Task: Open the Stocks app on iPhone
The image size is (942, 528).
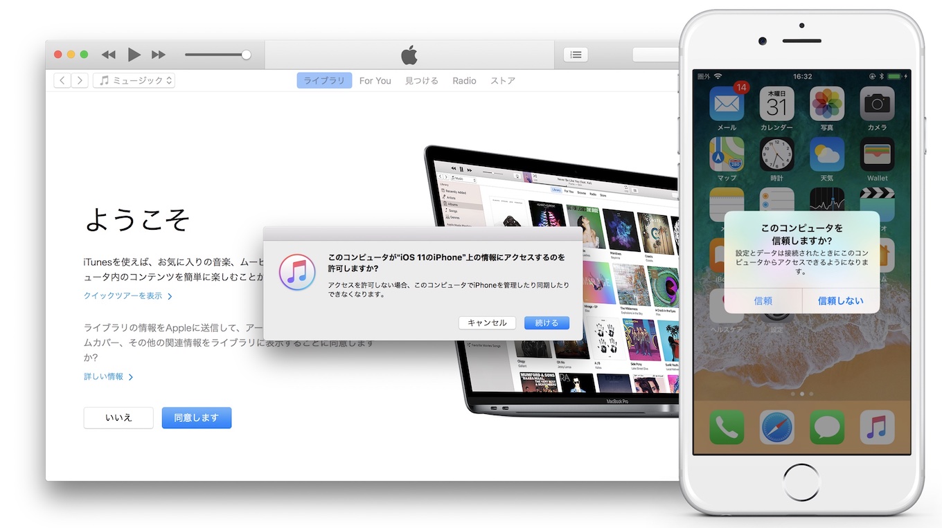Action: click(x=827, y=199)
